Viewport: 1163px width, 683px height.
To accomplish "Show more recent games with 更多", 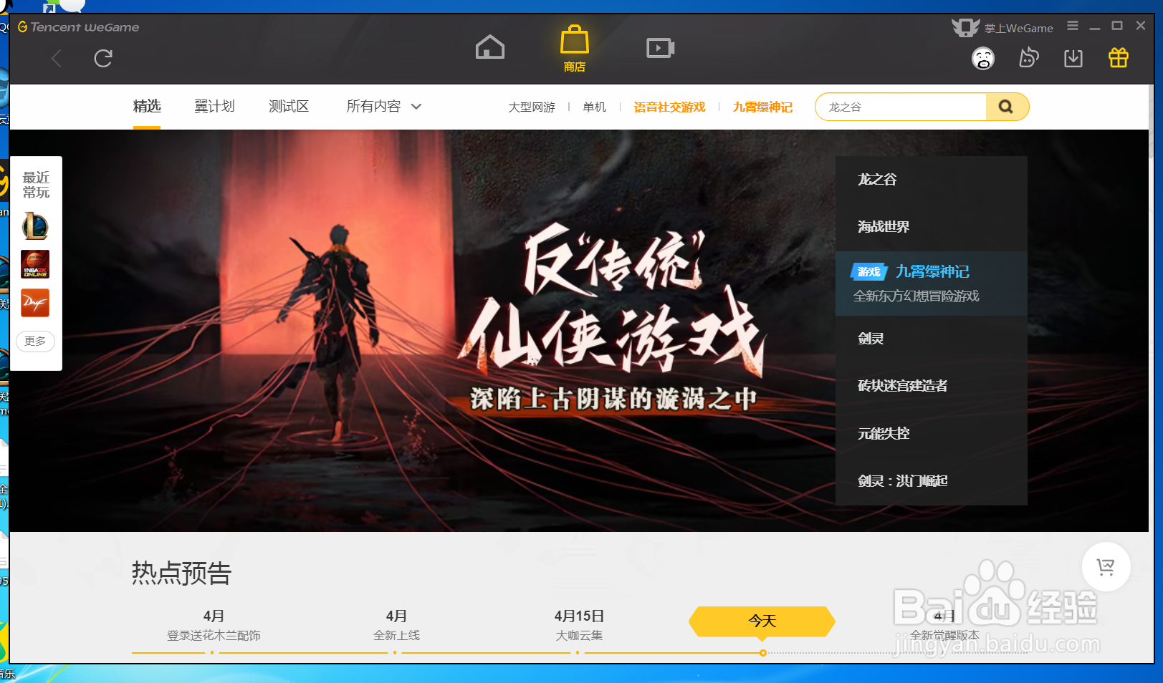I will click(x=35, y=341).
